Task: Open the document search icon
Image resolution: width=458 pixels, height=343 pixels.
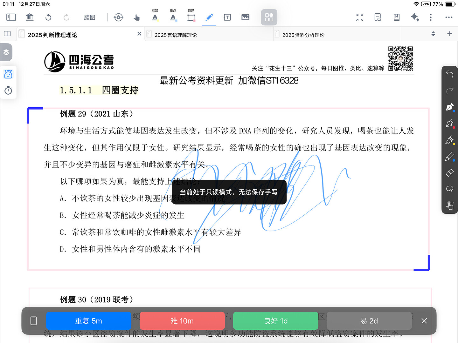Action: point(378,17)
